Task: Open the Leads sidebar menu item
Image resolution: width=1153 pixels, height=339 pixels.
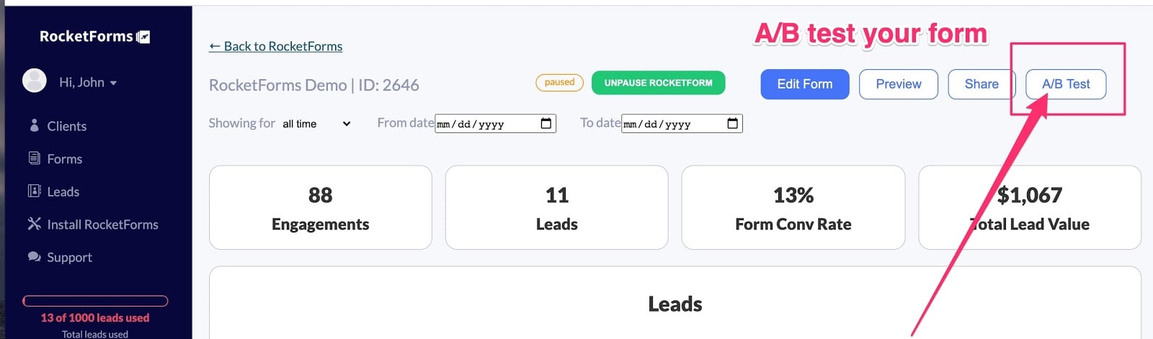Action: pos(63,191)
